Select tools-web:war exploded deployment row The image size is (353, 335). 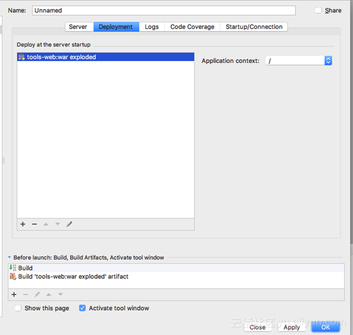click(x=106, y=57)
